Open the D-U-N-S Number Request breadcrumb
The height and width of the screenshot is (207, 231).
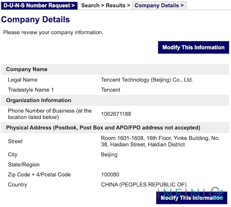[39, 6]
